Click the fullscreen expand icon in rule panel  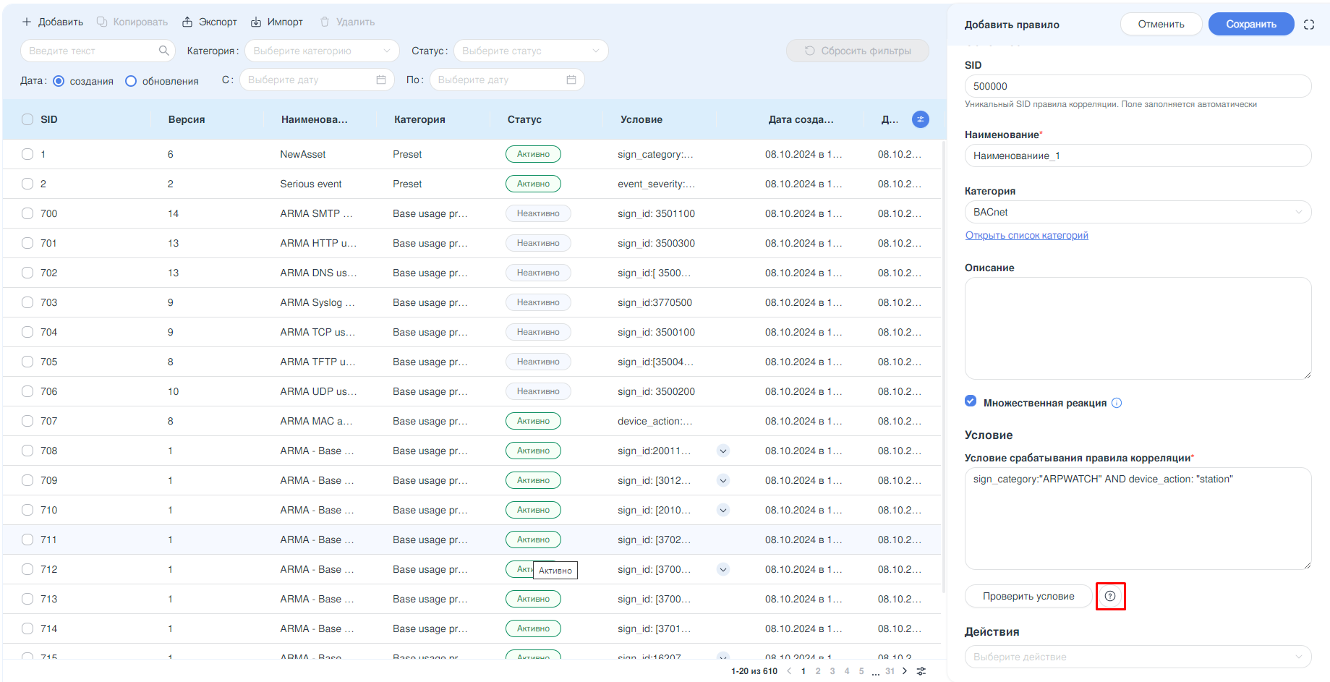coord(1309,25)
